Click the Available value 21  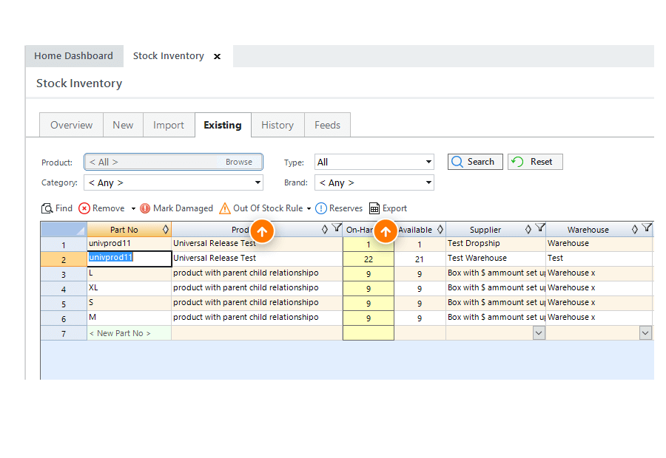coord(420,259)
